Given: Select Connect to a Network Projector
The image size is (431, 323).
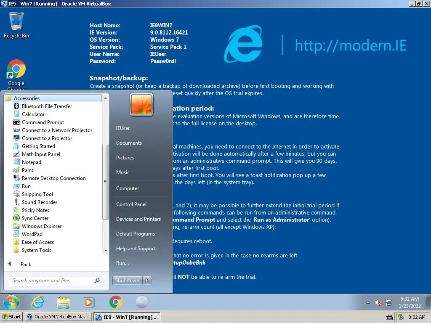Looking at the screenshot, I should tap(57, 130).
